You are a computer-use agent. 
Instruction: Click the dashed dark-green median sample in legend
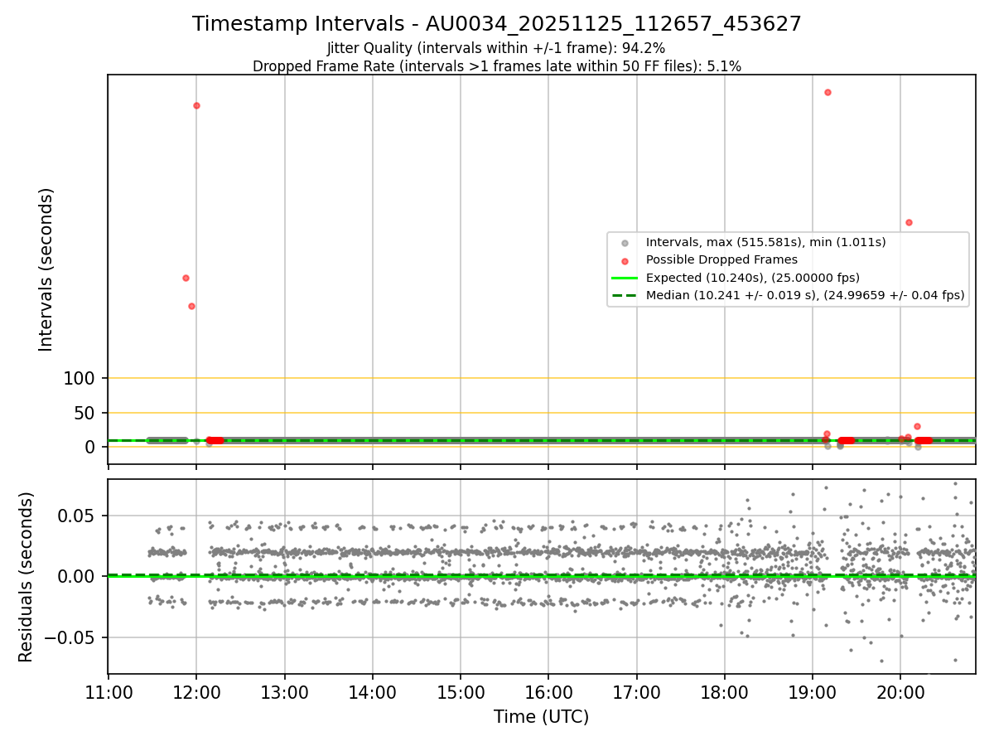tap(625, 295)
